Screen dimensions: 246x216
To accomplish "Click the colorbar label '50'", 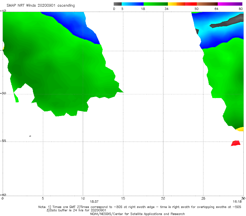I will (196, 9).
